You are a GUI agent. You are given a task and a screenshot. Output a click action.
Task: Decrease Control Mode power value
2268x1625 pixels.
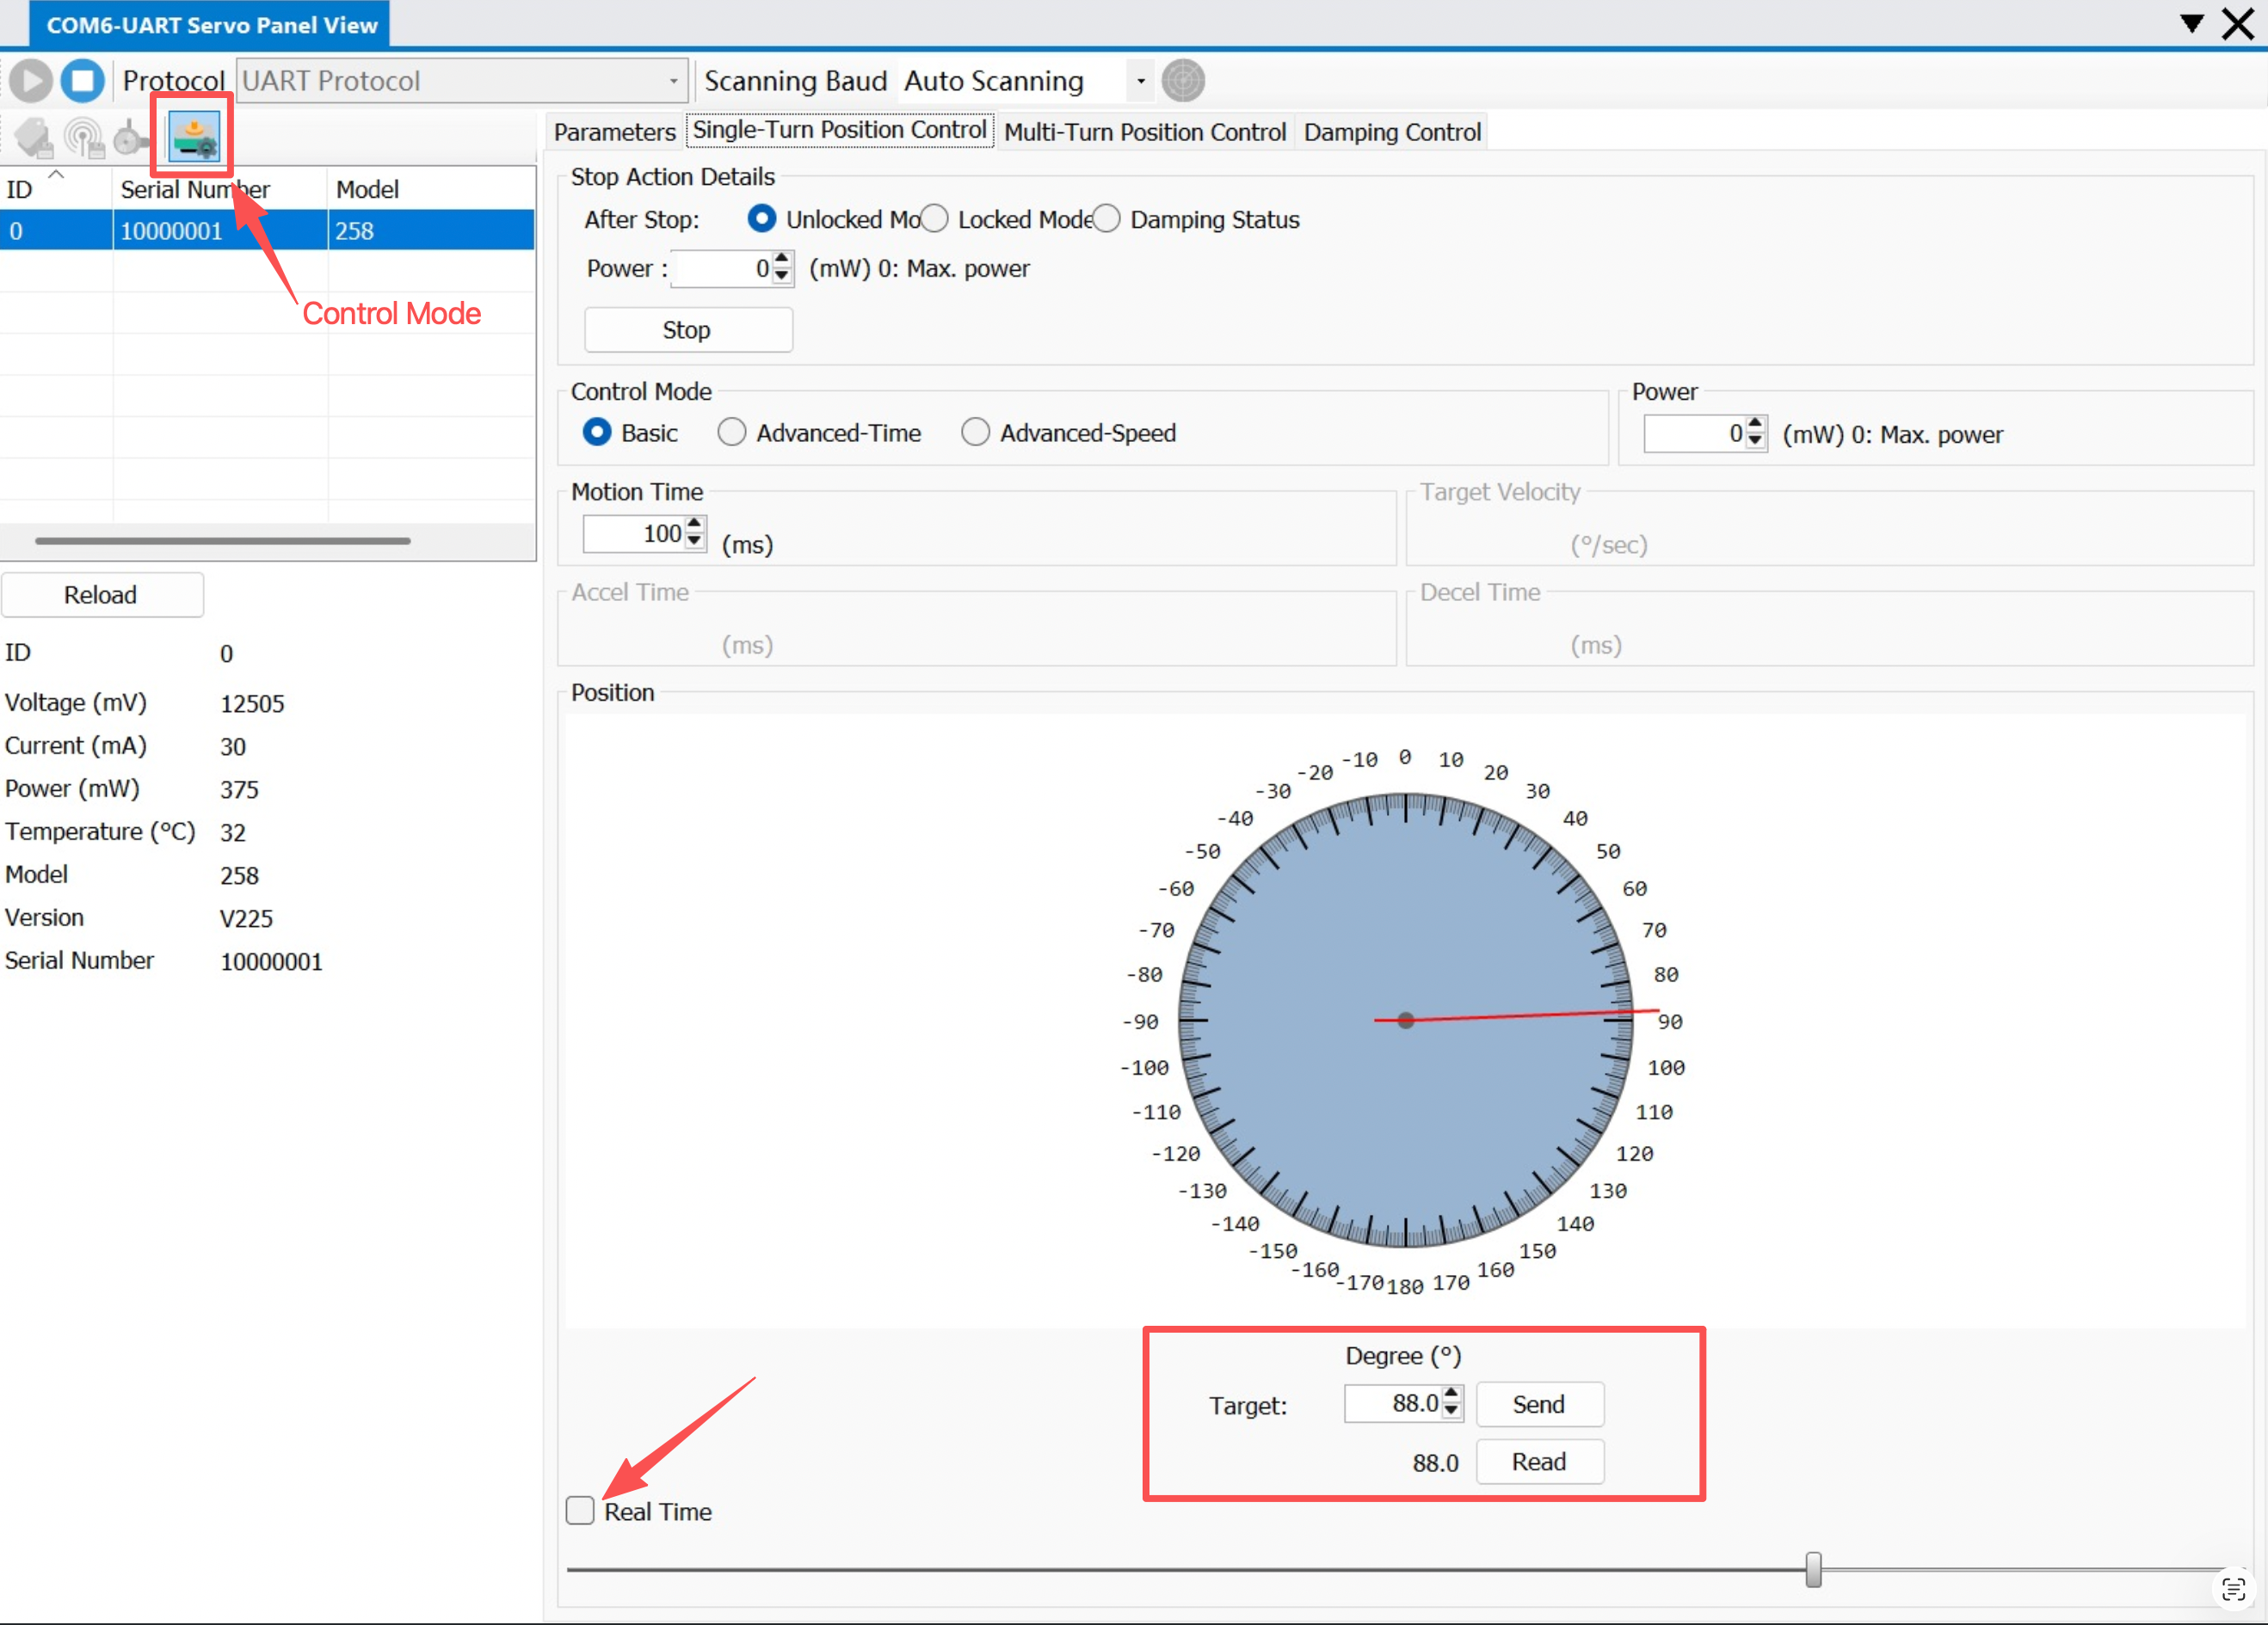tap(1755, 442)
